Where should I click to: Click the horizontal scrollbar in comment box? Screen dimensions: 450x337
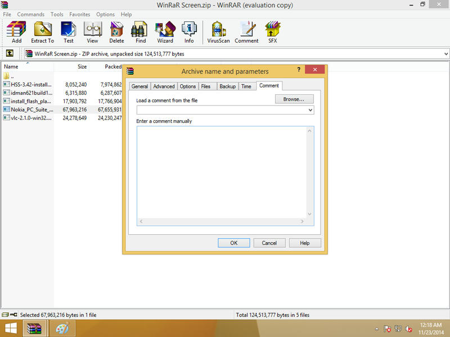click(x=222, y=221)
